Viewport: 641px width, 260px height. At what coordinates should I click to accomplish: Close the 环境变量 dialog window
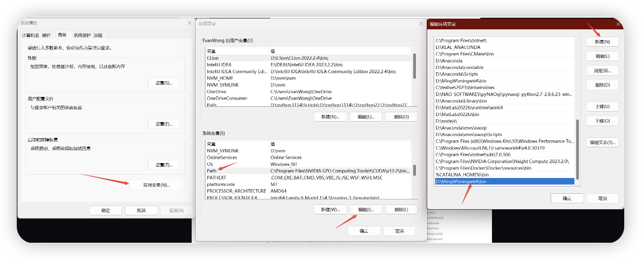click(x=421, y=23)
